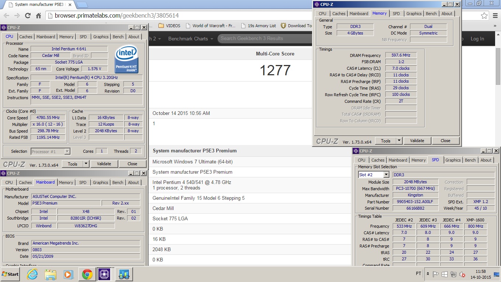The height and width of the screenshot is (282, 501).
Task: Click the CPU-Z title bar icon in Memory window
Action: 316,4
